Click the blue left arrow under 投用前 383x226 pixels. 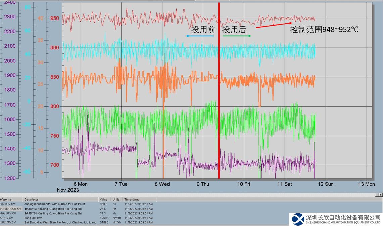[200, 36]
